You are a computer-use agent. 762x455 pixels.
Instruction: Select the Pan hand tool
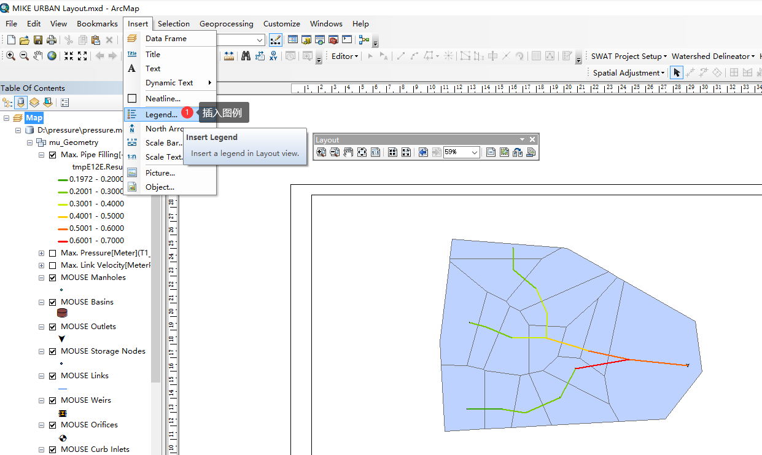coord(37,56)
